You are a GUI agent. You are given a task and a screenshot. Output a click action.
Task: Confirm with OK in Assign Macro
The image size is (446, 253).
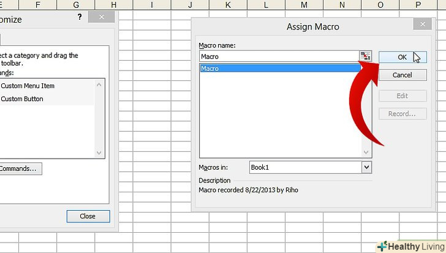pos(403,57)
